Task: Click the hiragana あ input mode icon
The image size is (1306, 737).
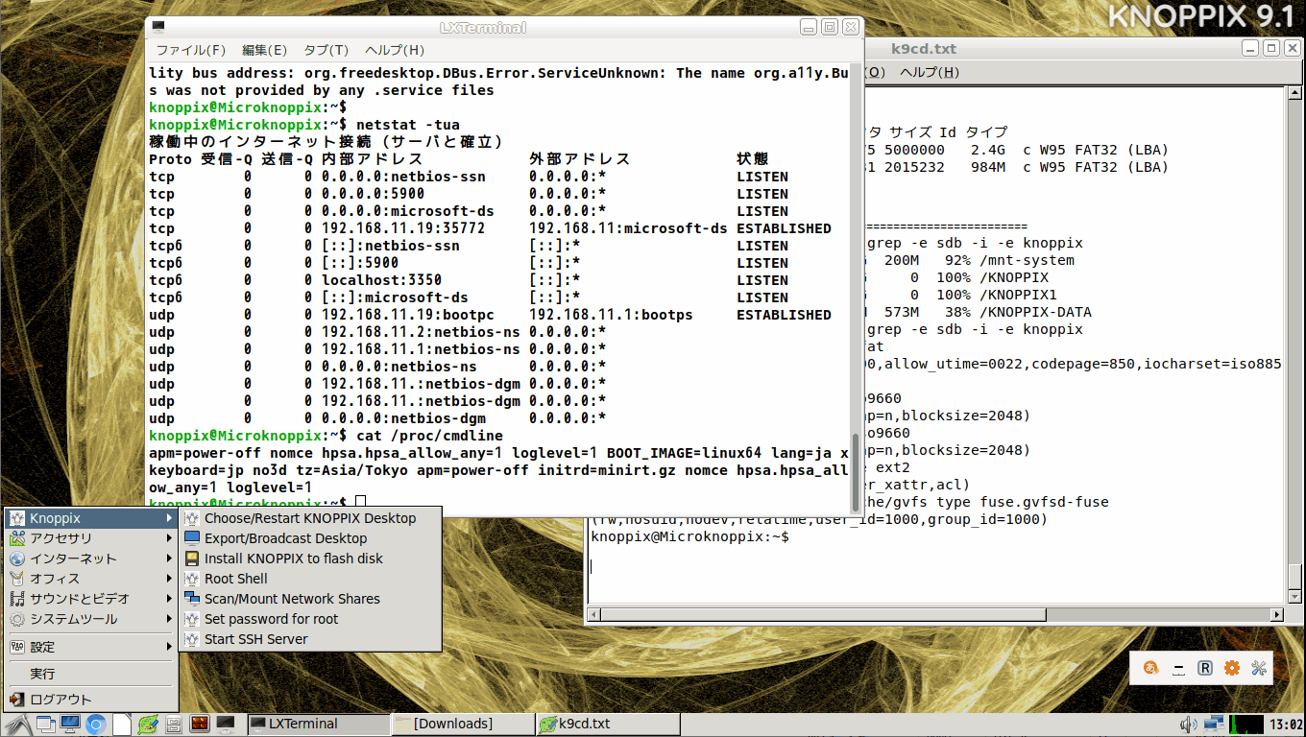Action: click(1150, 668)
